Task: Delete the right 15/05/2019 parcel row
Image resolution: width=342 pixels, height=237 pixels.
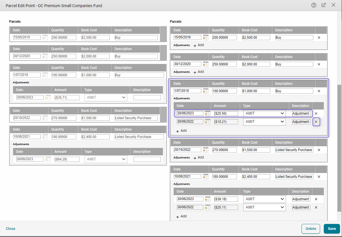Action: (x=319, y=38)
